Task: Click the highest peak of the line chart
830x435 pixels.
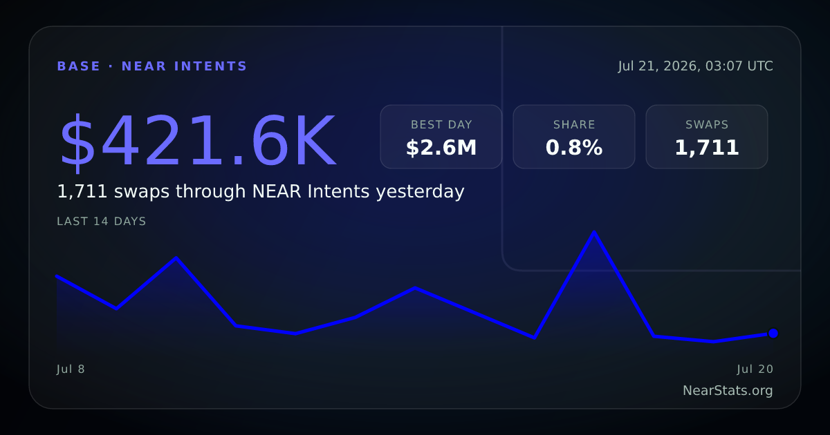Action: (594, 232)
